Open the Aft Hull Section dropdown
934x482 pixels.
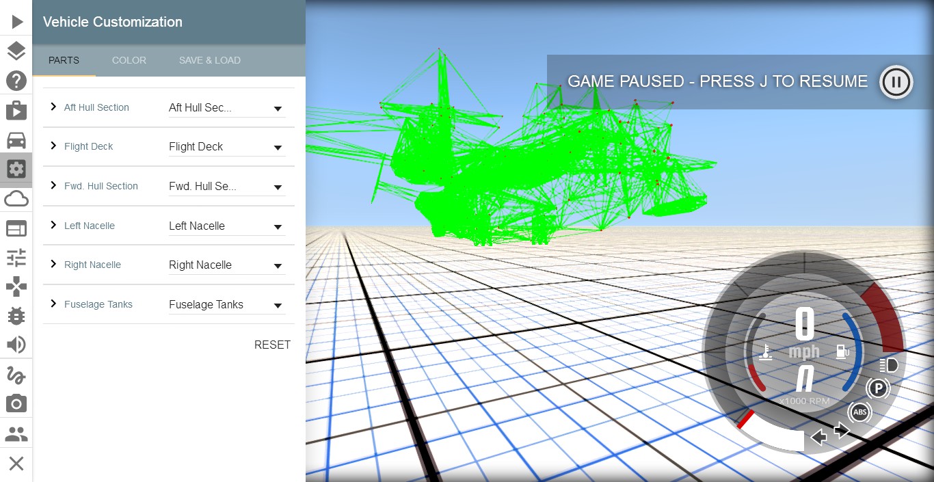pyautogui.click(x=227, y=108)
